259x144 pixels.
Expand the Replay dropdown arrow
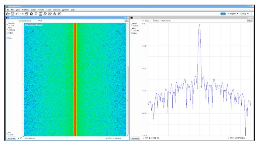point(237,13)
